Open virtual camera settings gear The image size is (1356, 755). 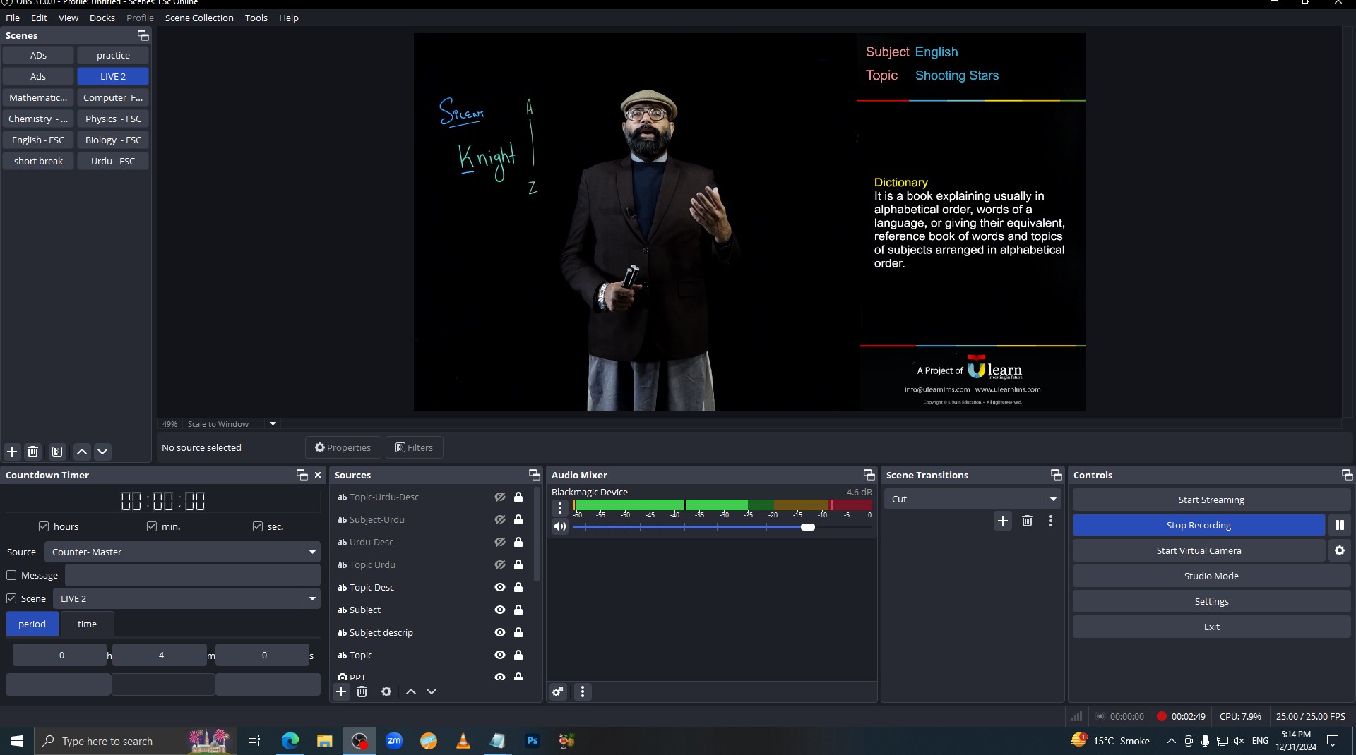pos(1340,550)
